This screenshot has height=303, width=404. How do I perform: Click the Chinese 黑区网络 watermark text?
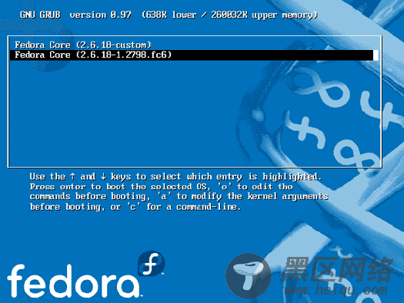tap(338, 269)
